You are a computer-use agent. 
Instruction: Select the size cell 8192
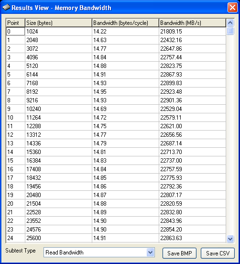tap(58, 92)
